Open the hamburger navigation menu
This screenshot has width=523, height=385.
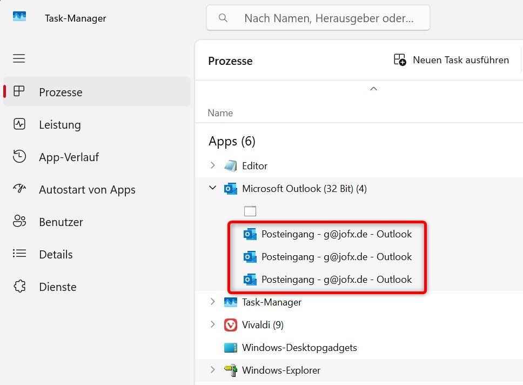tap(19, 58)
